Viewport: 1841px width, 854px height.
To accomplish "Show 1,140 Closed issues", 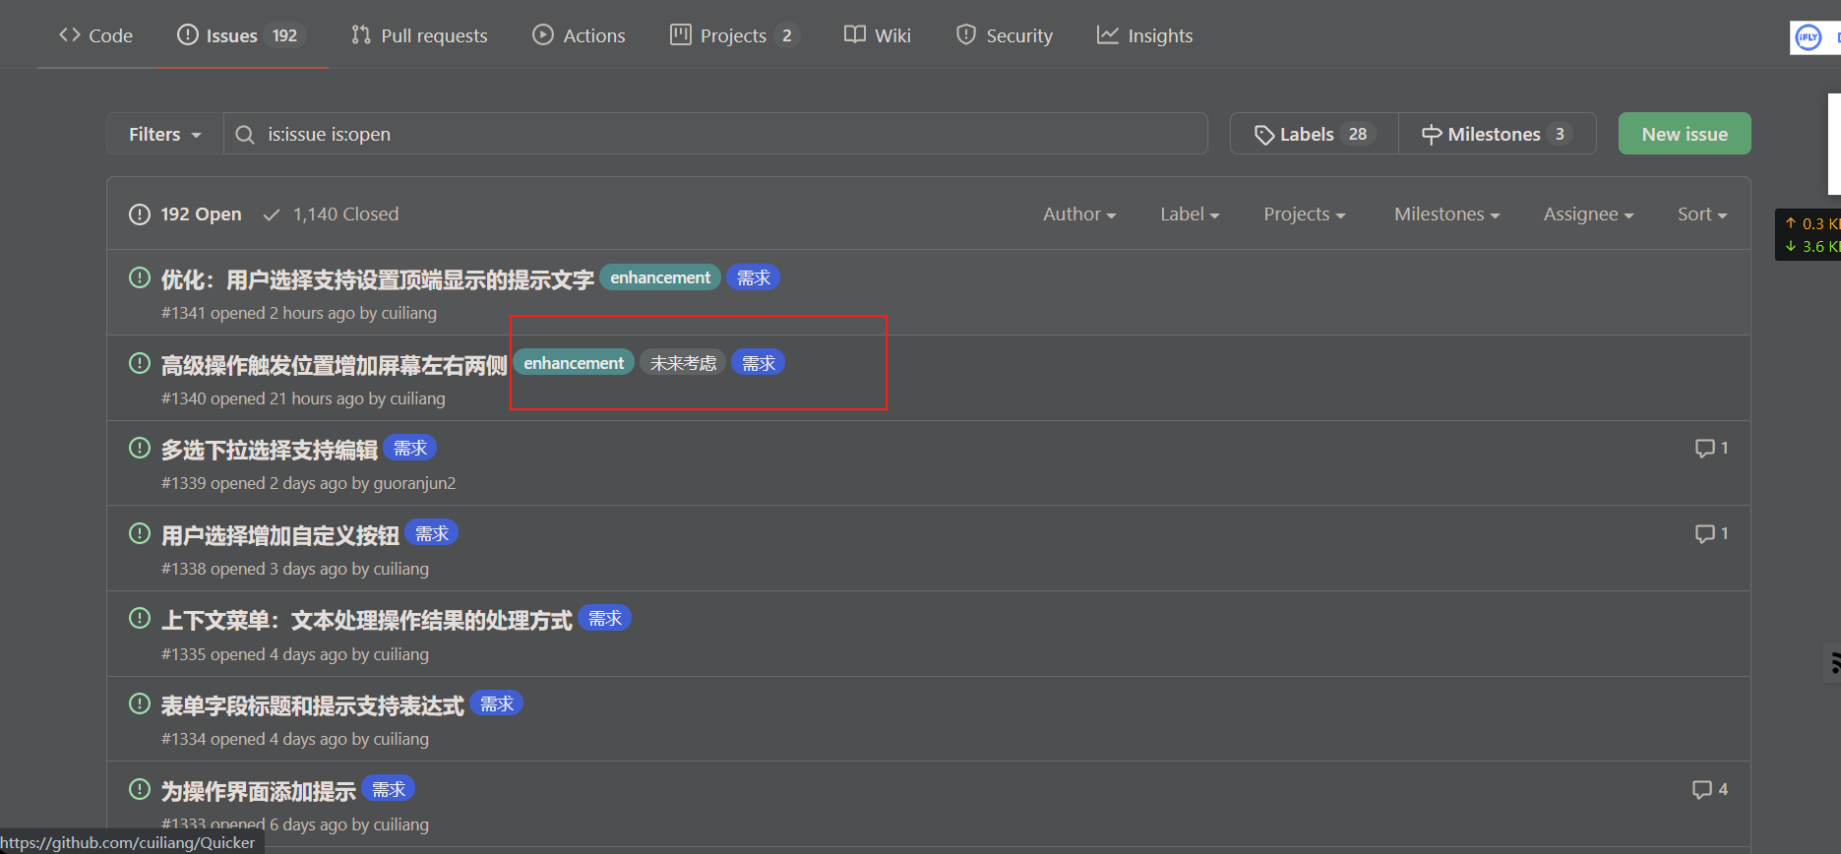I will [331, 213].
